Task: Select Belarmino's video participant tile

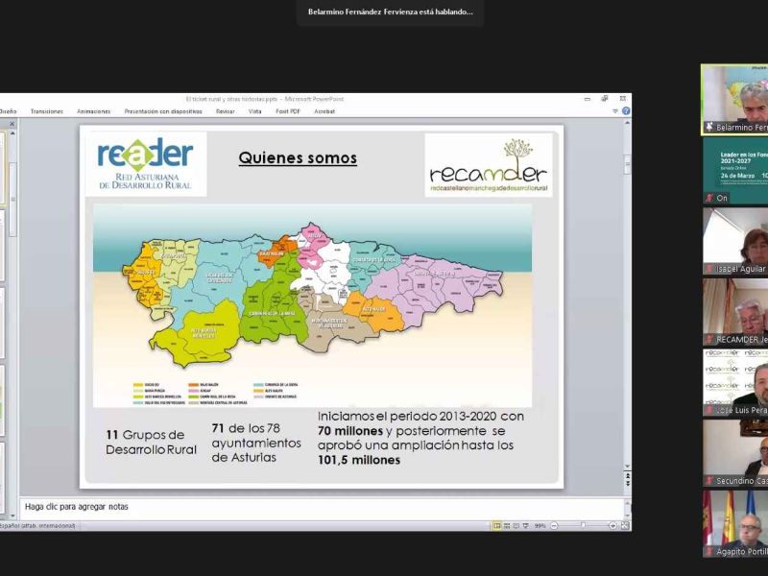Action: coord(734,100)
